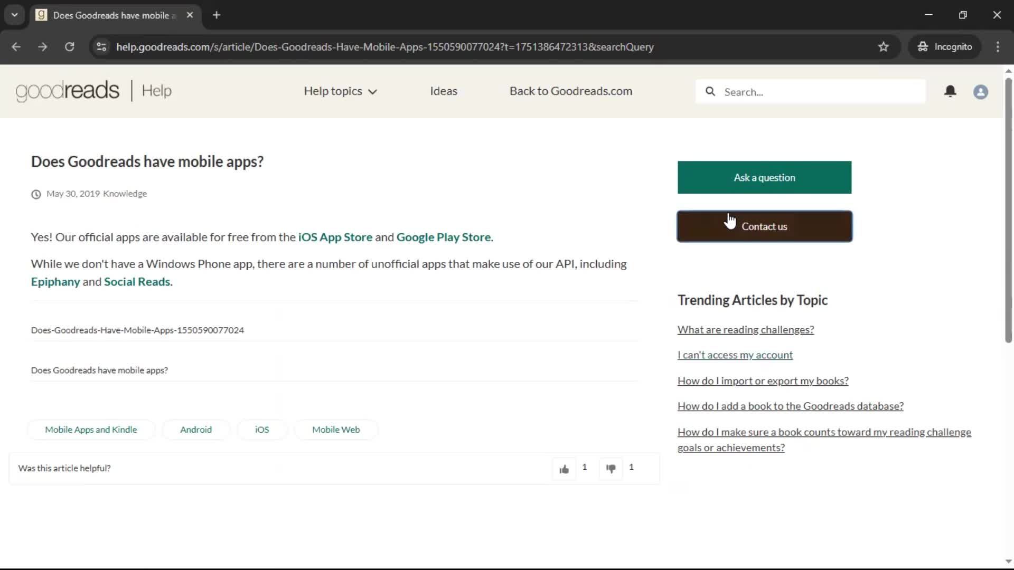Expand the Help topics dropdown
Image resolution: width=1014 pixels, height=570 pixels.
tap(340, 91)
